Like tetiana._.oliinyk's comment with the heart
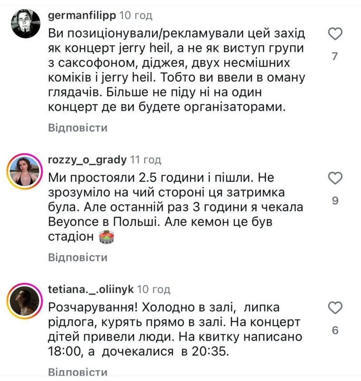This screenshot has width=361, height=381. pos(336,308)
